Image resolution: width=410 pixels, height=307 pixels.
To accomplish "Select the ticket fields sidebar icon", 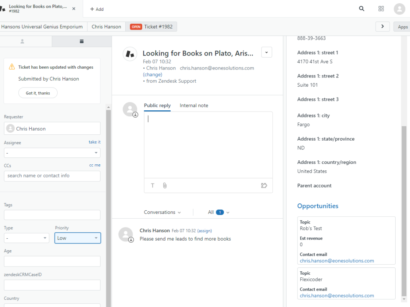I will [x=82, y=41].
